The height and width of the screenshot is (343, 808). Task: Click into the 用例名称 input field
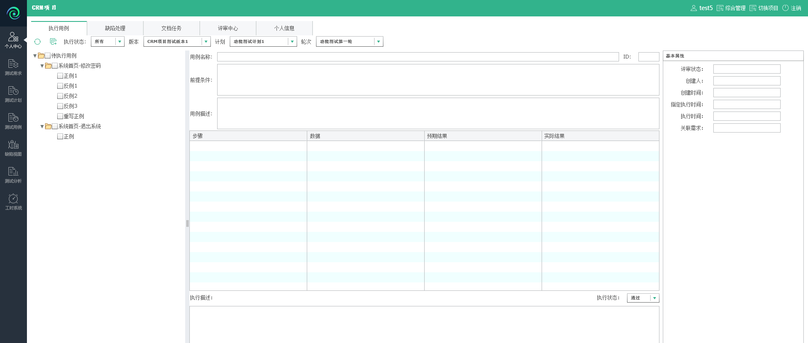417,57
